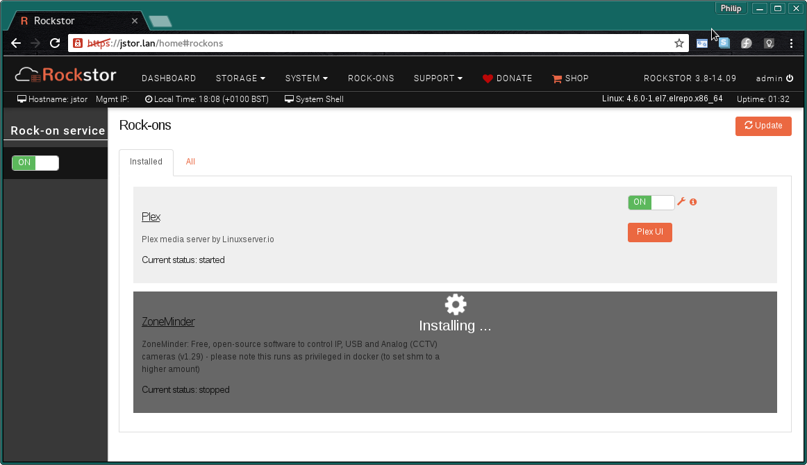Image resolution: width=807 pixels, height=465 pixels.
Task: Click the insecure lock icon in address bar
Action: click(x=77, y=43)
